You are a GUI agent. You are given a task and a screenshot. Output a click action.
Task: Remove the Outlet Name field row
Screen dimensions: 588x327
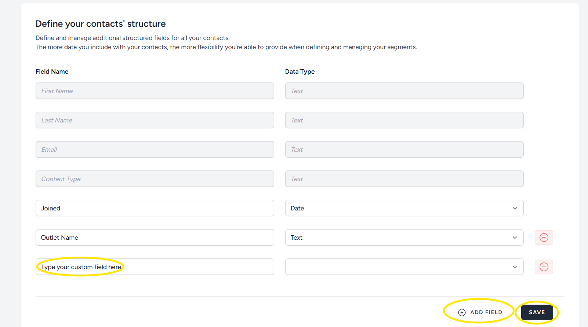544,238
